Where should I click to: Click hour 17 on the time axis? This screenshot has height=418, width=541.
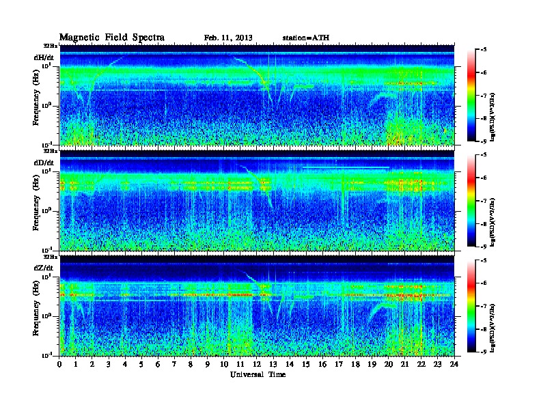tap(339, 364)
